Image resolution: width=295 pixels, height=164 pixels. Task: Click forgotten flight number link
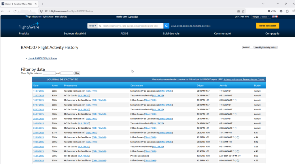pyautogui.click(x=191, y=26)
